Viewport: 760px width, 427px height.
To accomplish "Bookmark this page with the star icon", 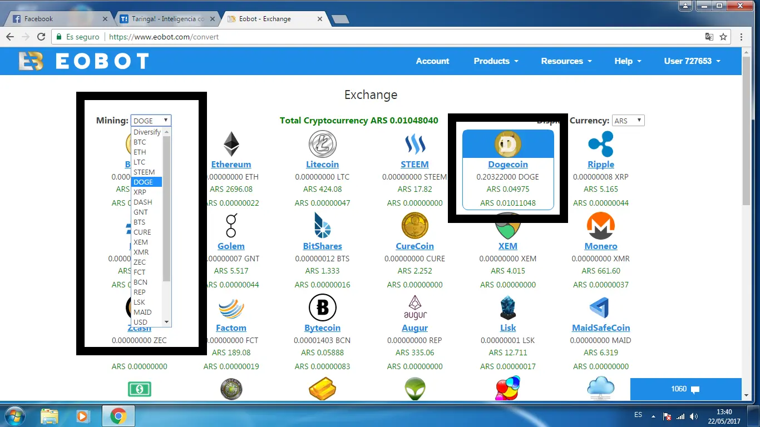I will [x=723, y=37].
